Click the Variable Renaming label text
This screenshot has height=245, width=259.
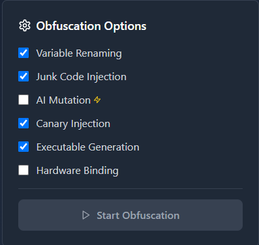(x=79, y=53)
